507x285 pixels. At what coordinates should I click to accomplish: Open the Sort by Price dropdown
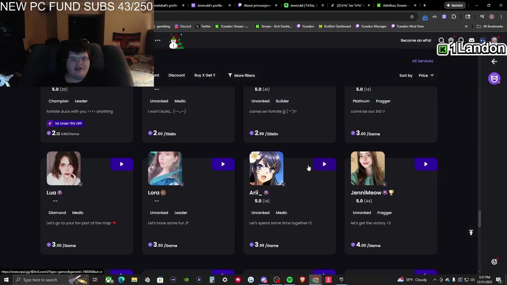pyautogui.click(x=426, y=76)
